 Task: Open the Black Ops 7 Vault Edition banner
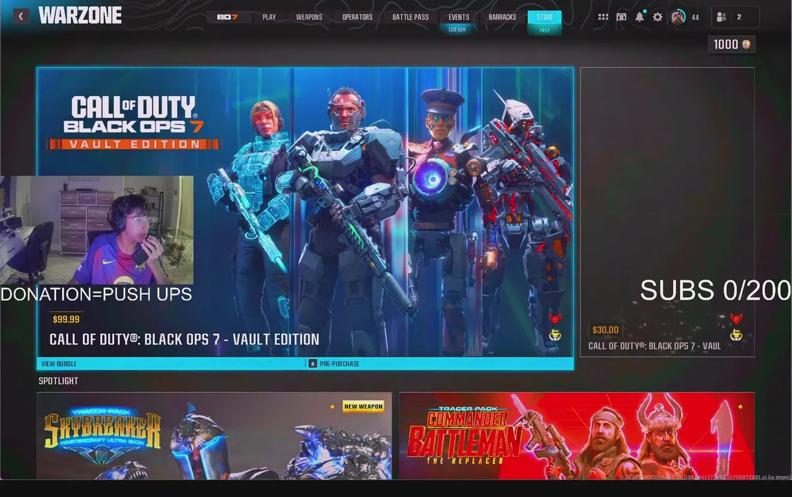(x=305, y=212)
